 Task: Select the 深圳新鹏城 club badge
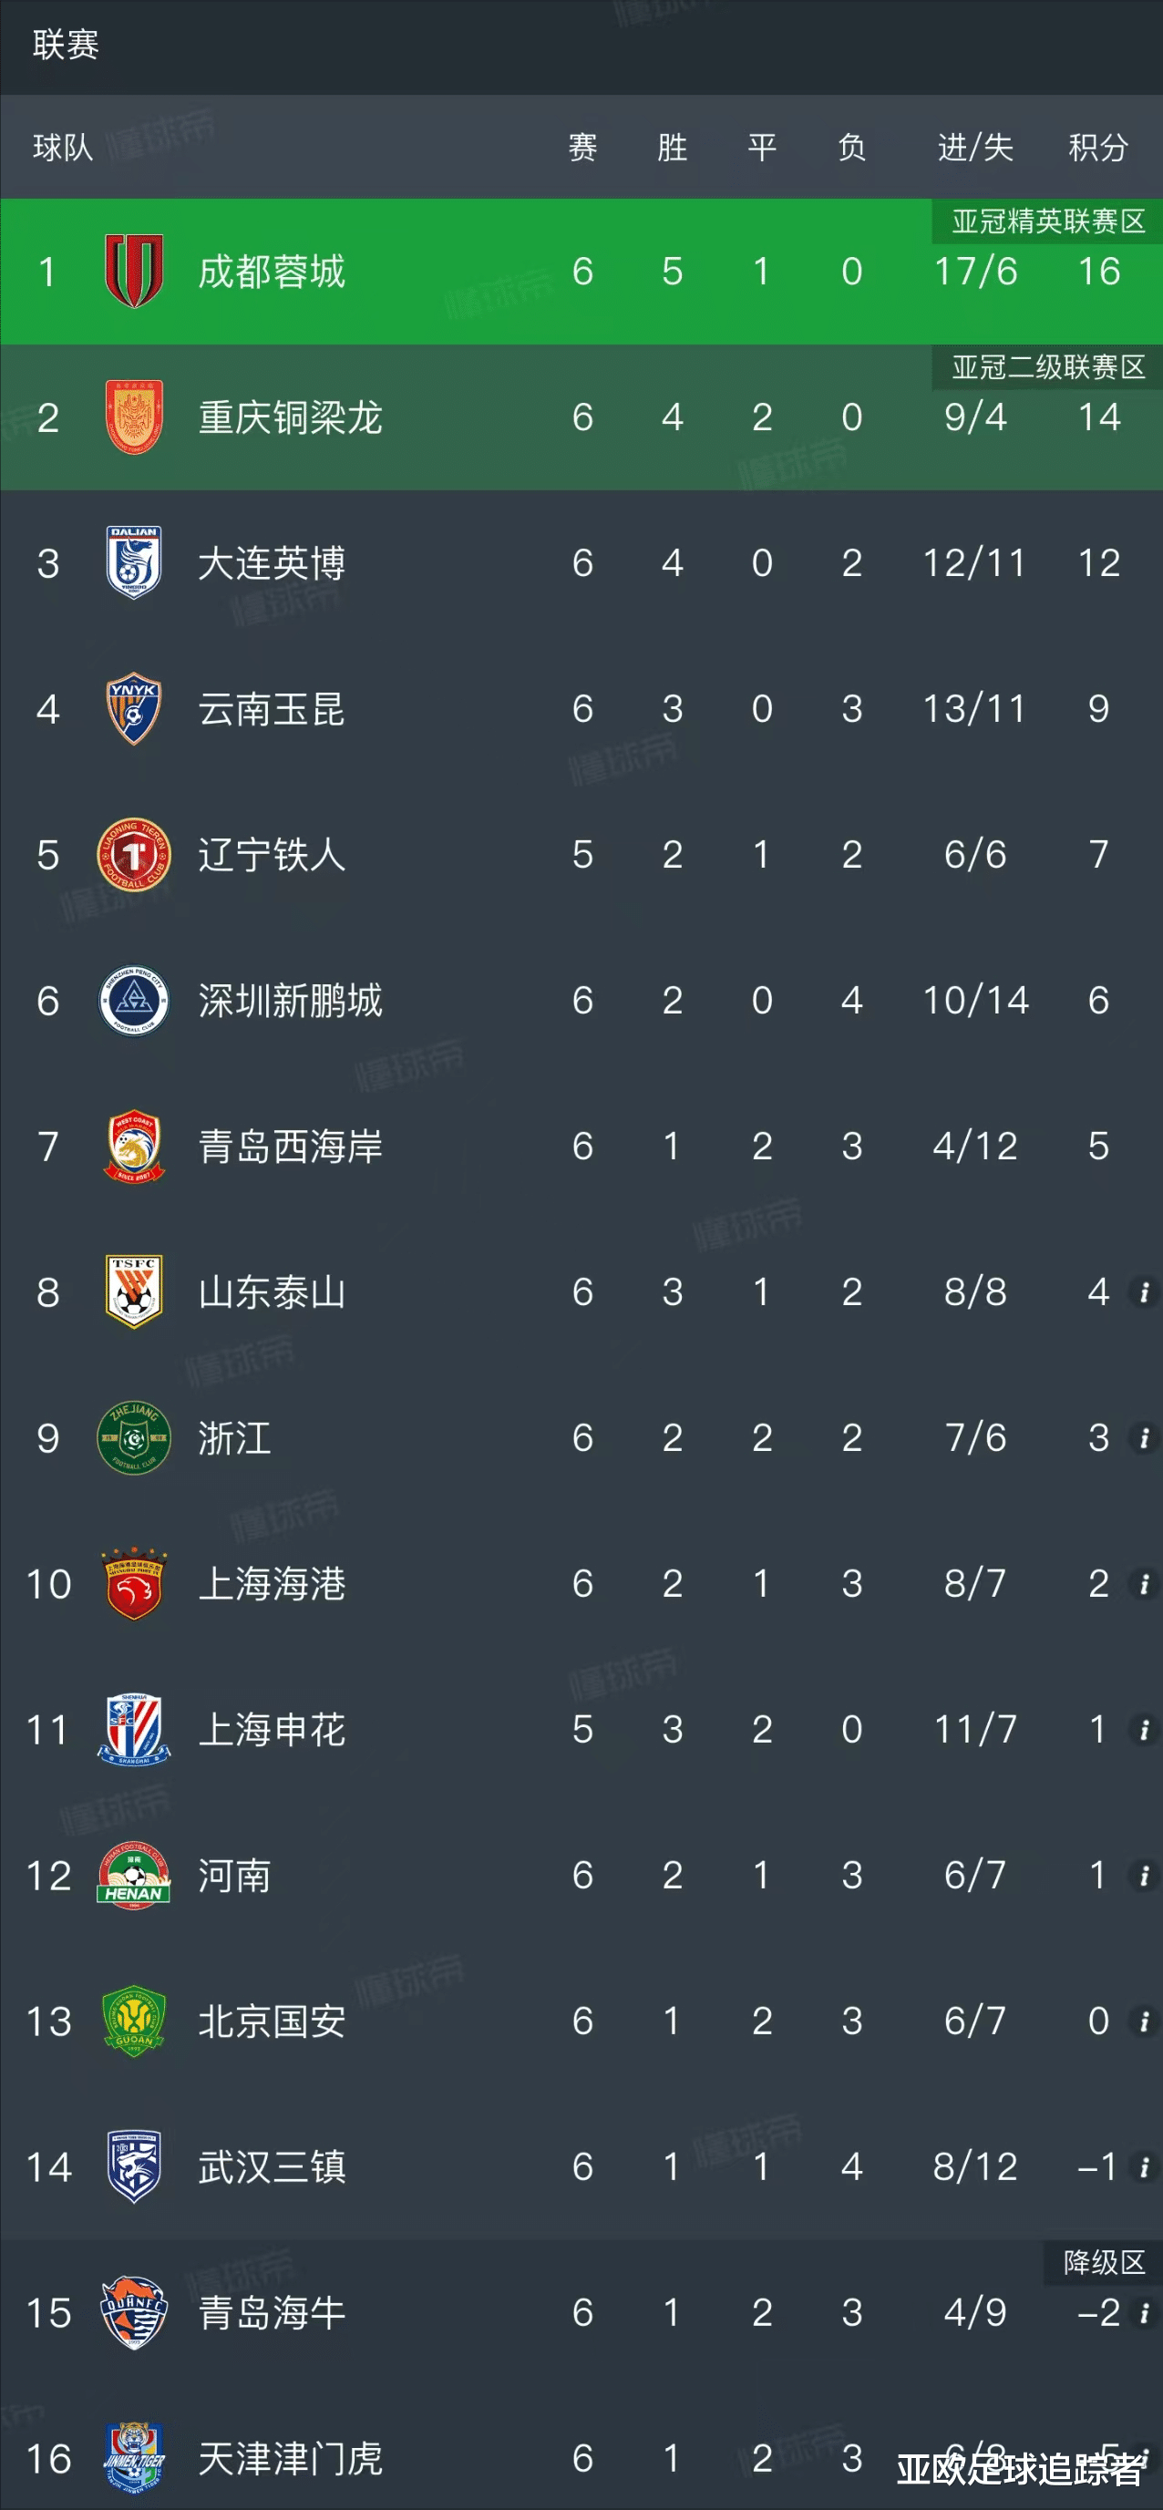coord(133,1001)
